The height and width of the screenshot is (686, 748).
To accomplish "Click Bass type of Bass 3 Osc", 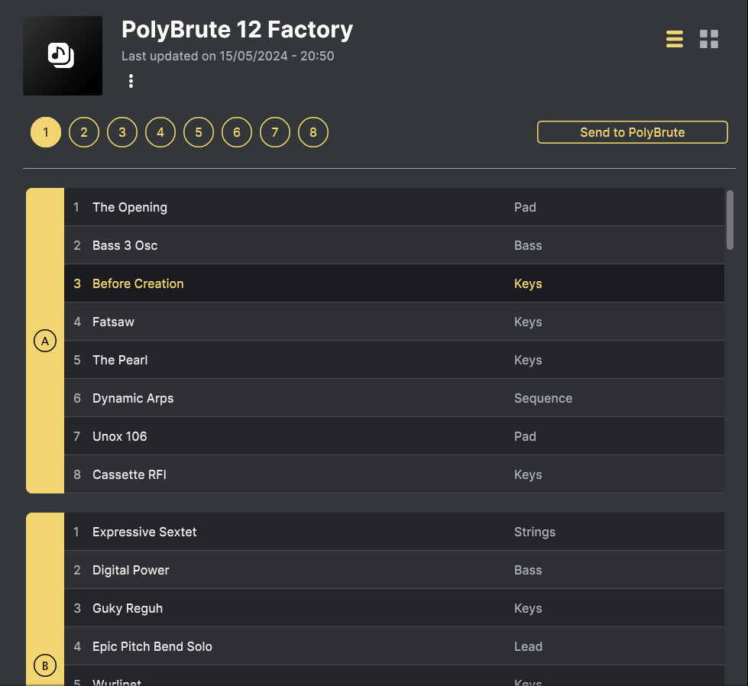I will coord(528,246).
